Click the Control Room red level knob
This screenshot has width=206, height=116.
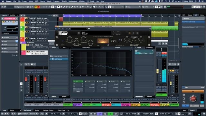tap(193, 99)
